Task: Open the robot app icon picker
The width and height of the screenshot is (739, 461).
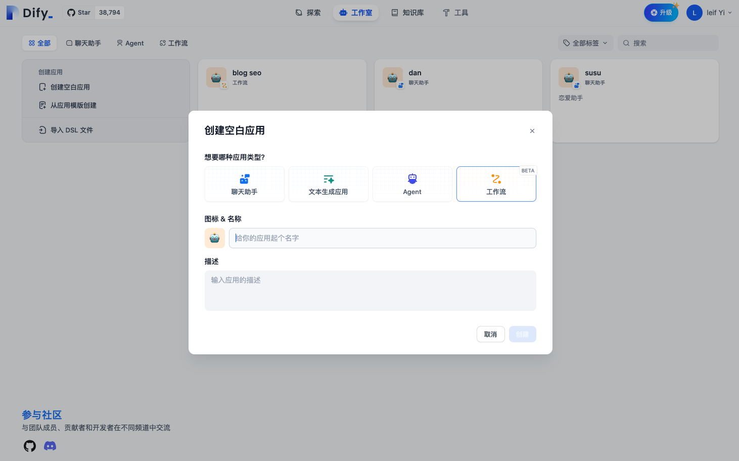Action: (x=215, y=238)
